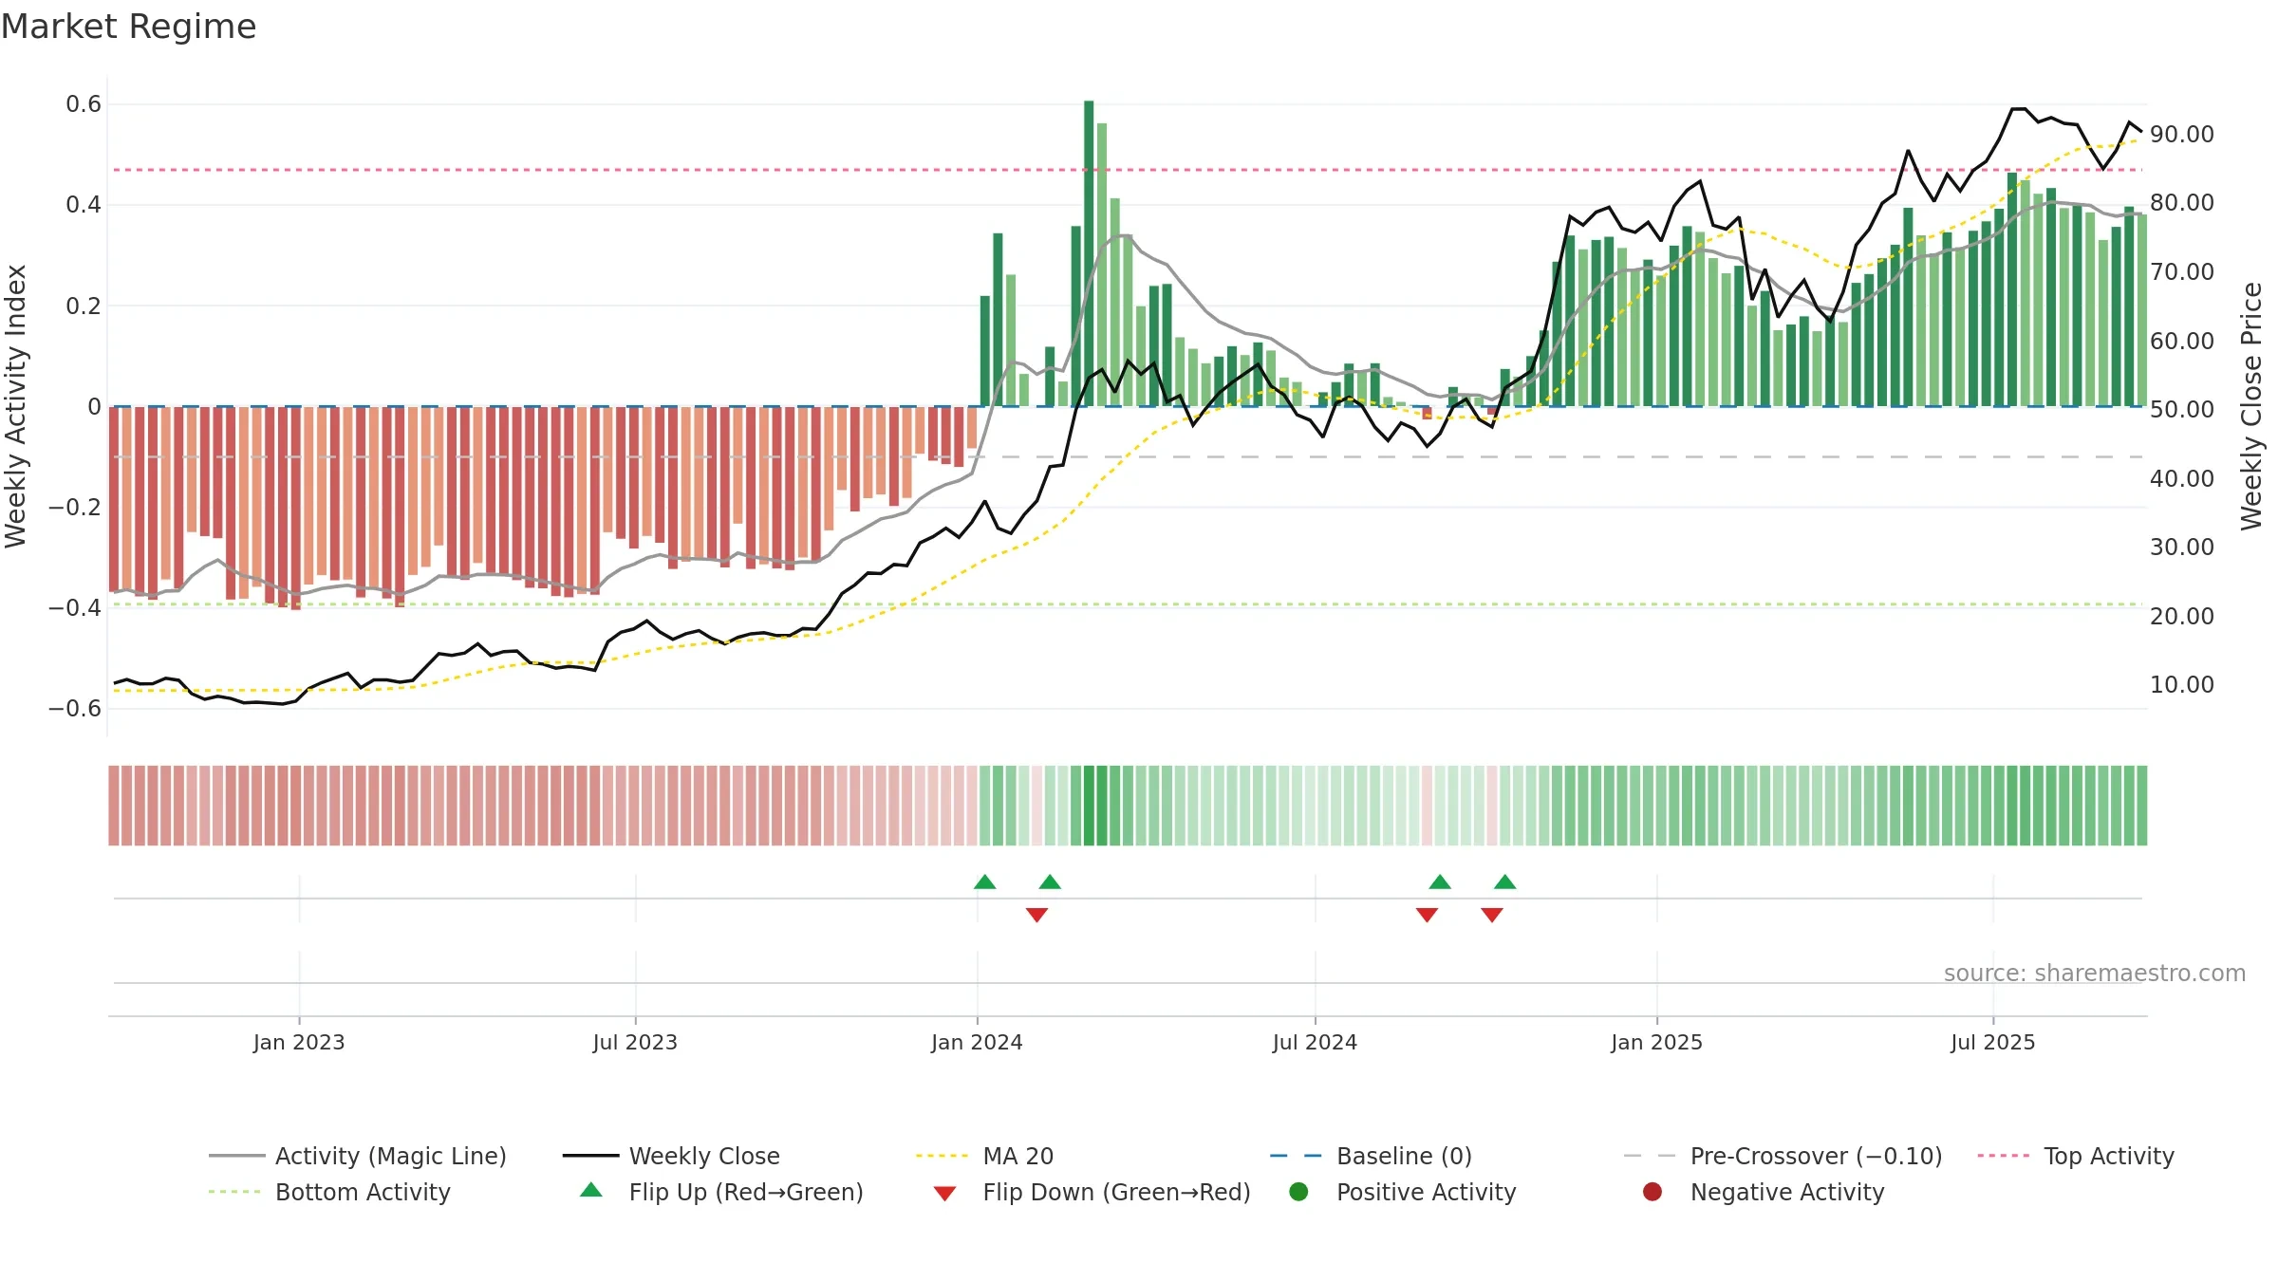Image resolution: width=2278 pixels, height=1281 pixels.
Task: Toggle the Bottom Activity legend entry
Action: [329, 1192]
